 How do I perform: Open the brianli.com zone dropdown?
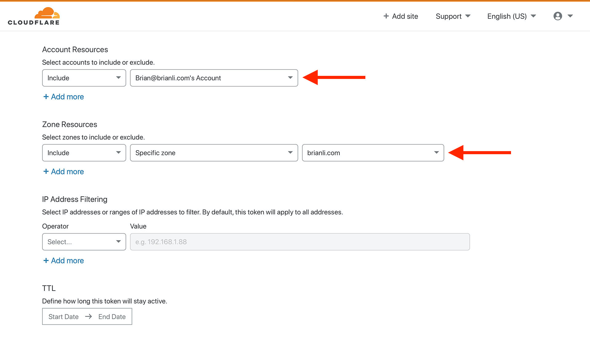(373, 153)
